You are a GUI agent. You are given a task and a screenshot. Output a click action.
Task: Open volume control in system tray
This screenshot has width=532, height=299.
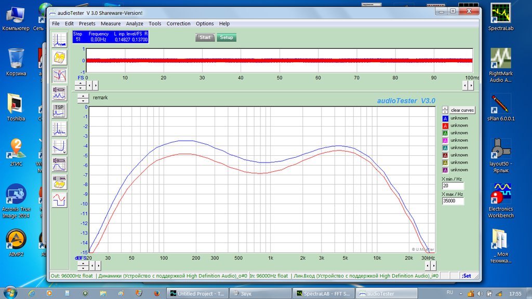point(480,294)
